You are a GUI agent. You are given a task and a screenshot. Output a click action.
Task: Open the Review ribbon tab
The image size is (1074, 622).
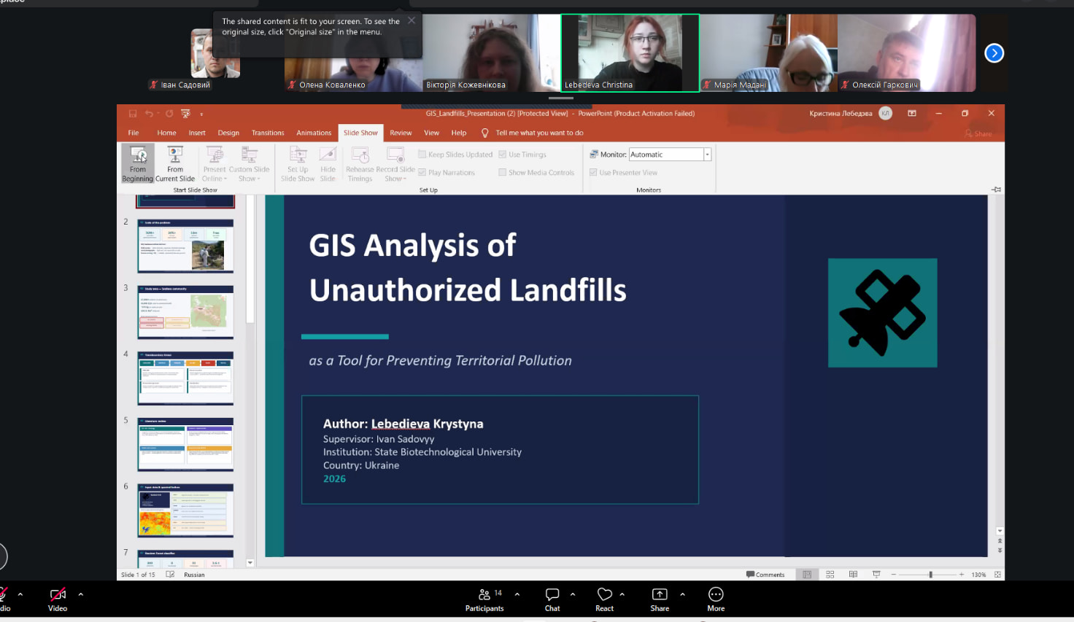(x=401, y=133)
